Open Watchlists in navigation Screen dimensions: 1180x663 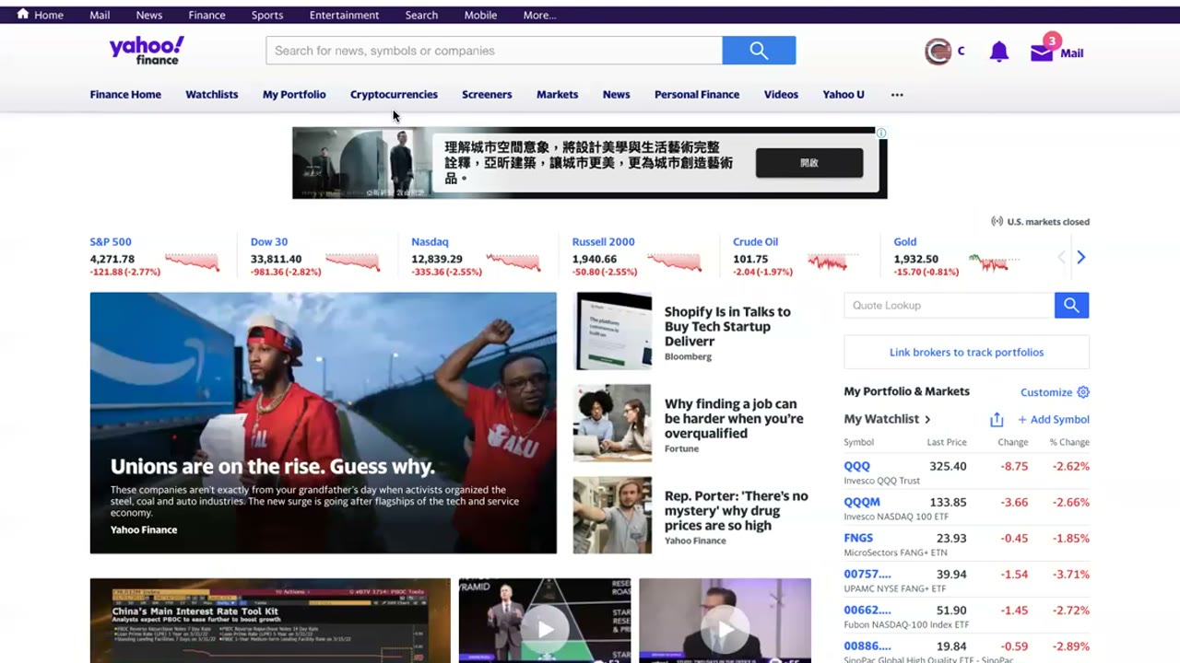click(x=211, y=95)
